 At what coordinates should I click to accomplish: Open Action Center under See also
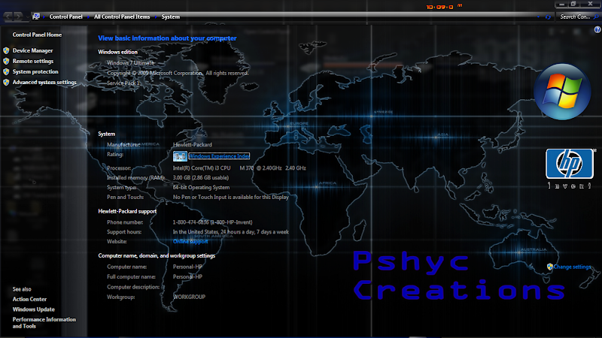click(x=29, y=299)
